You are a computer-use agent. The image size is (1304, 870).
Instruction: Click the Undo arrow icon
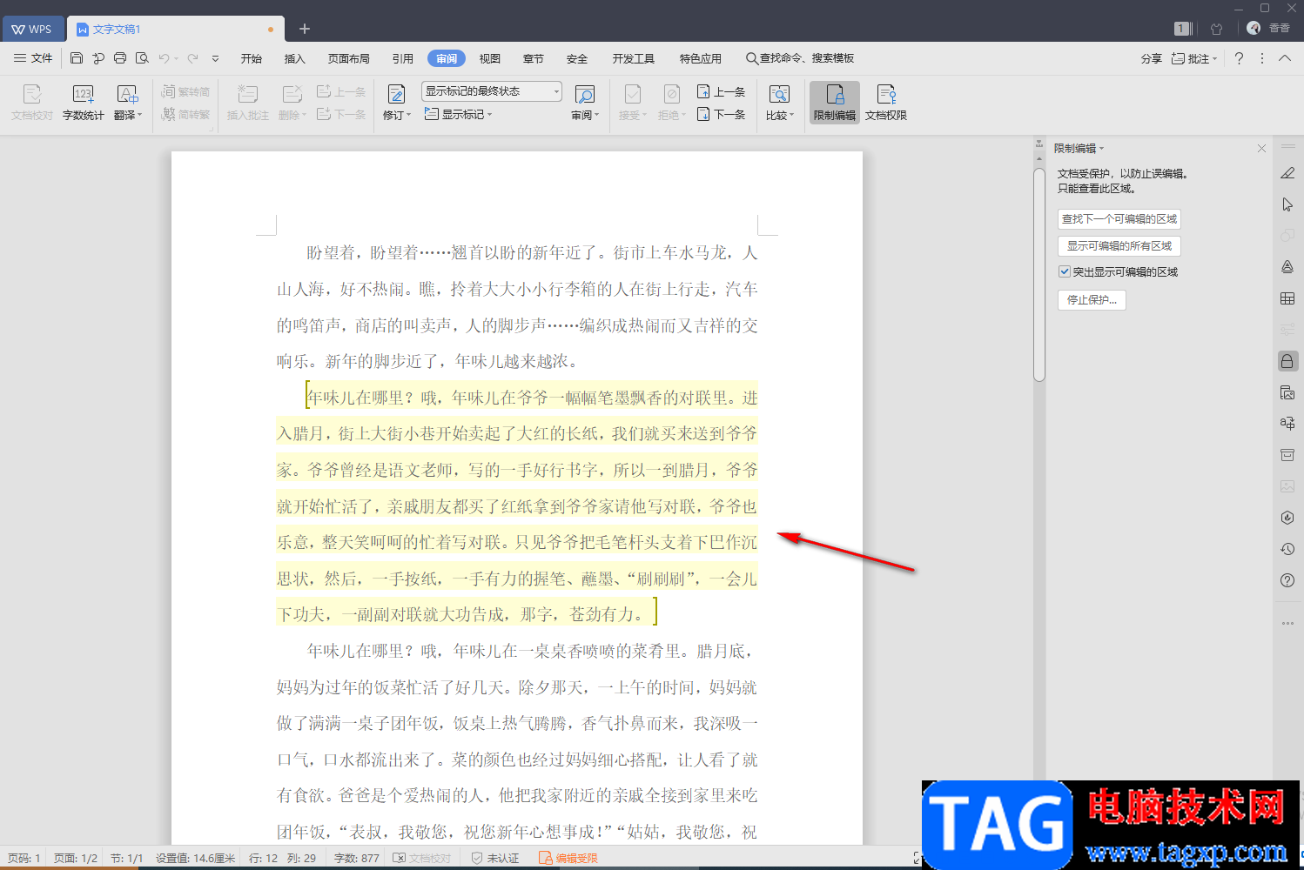[x=164, y=58]
